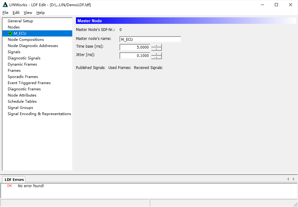Click the Master node's name field
The width and height of the screenshot is (298, 207).
(150, 39)
